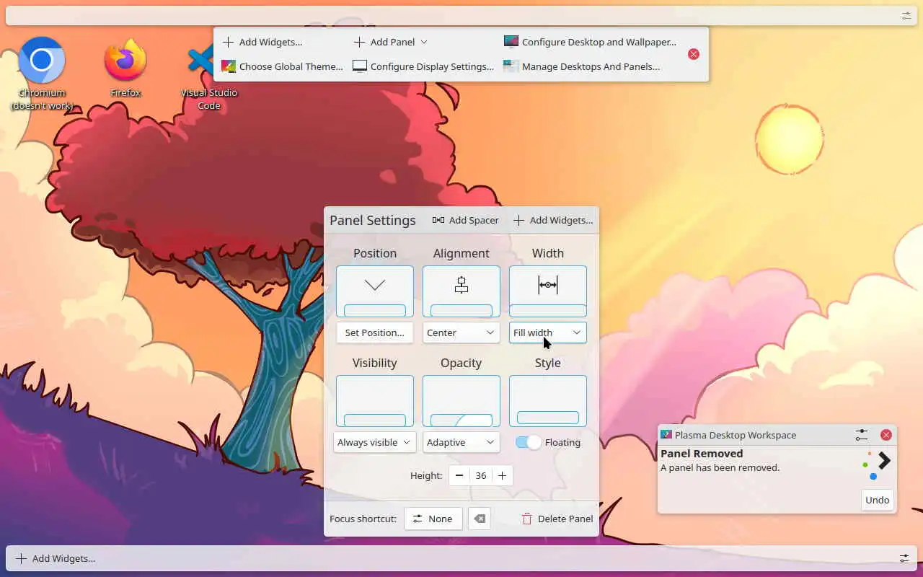923x577 pixels.
Task: Open notification configure sliders icon
Action: pyautogui.click(x=862, y=435)
